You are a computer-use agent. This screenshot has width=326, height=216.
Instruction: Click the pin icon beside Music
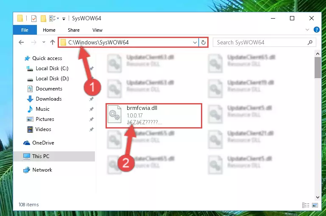click(91, 109)
